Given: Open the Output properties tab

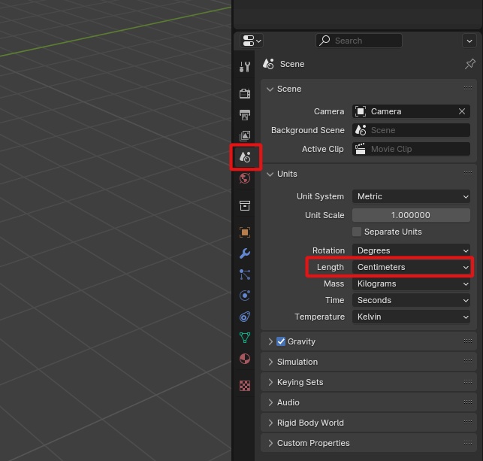Looking at the screenshot, I should click(x=245, y=115).
